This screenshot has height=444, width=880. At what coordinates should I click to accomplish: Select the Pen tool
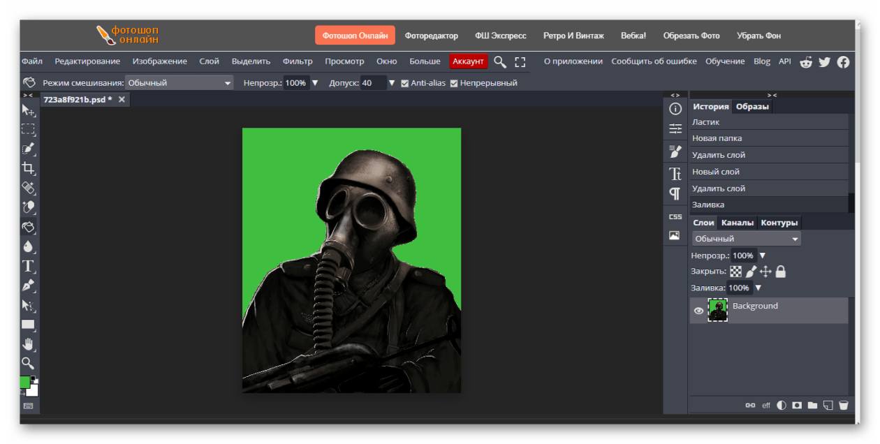[28, 286]
